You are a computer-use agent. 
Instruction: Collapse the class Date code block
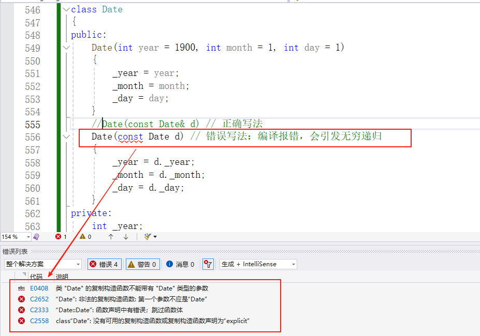click(x=66, y=9)
